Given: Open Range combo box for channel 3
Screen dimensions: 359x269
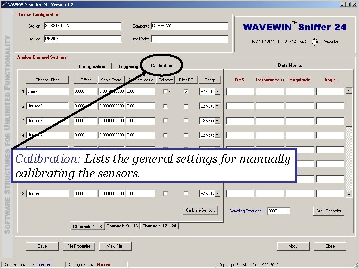Looking at the screenshot, I should [x=217, y=121].
